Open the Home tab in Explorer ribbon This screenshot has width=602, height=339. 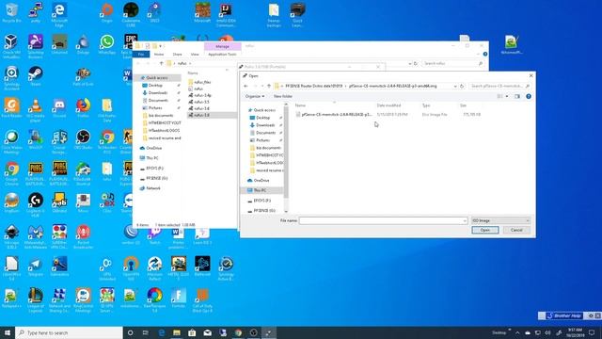coord(159,55)
